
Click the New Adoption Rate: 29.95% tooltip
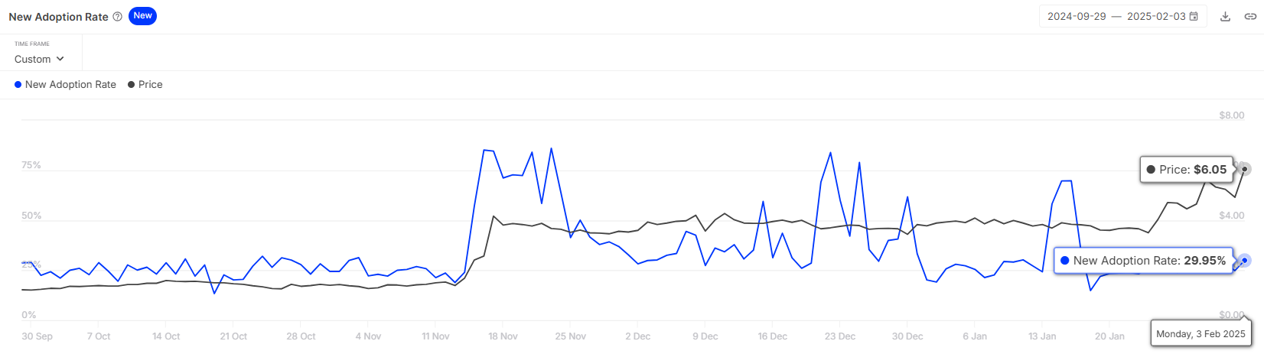pyautogui.click(x=1142, y=261)
